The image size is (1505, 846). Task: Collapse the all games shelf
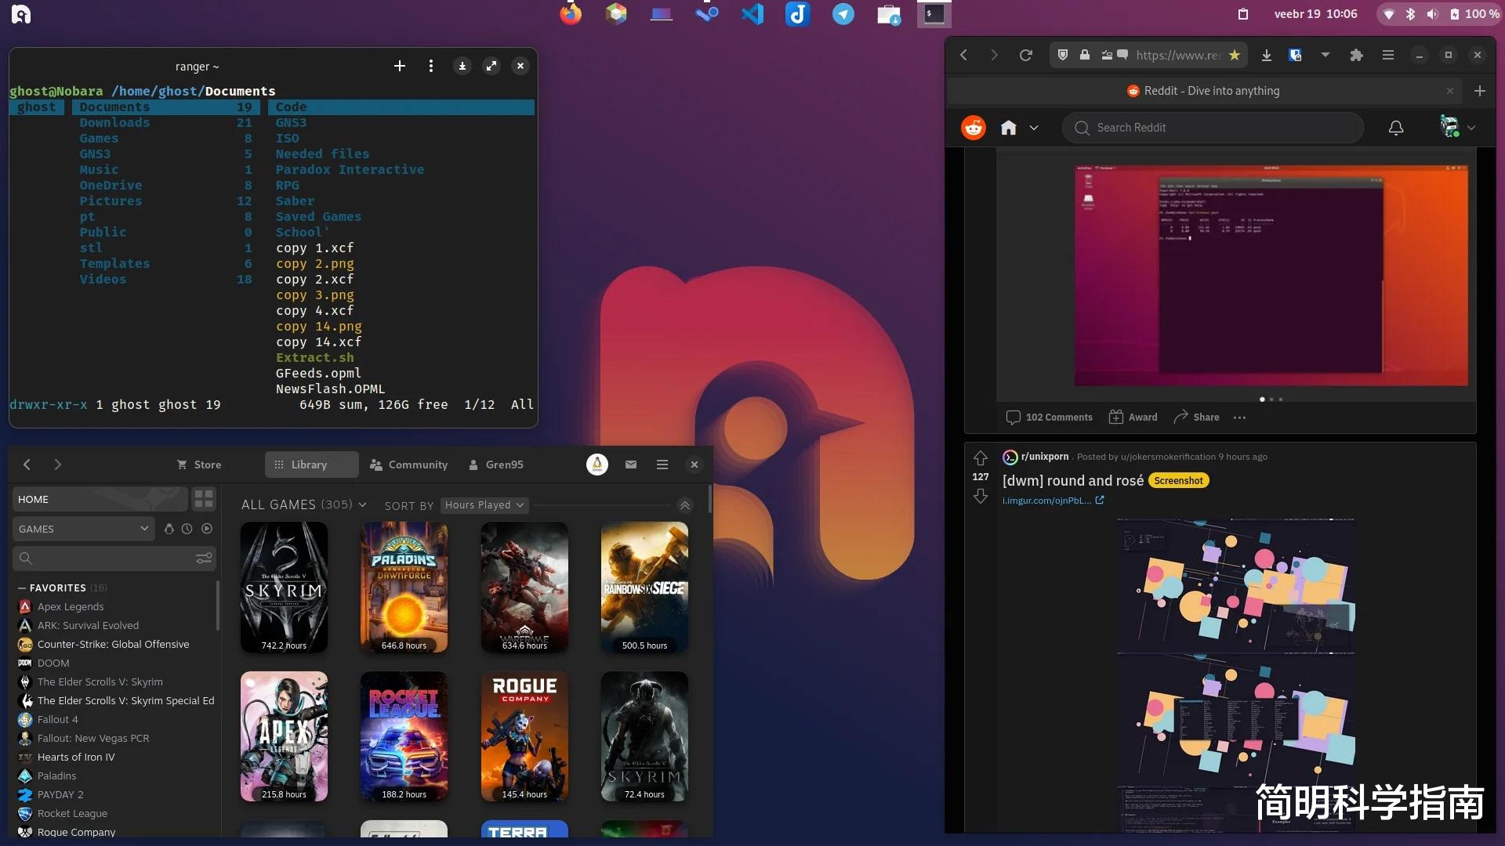point(684,505)
